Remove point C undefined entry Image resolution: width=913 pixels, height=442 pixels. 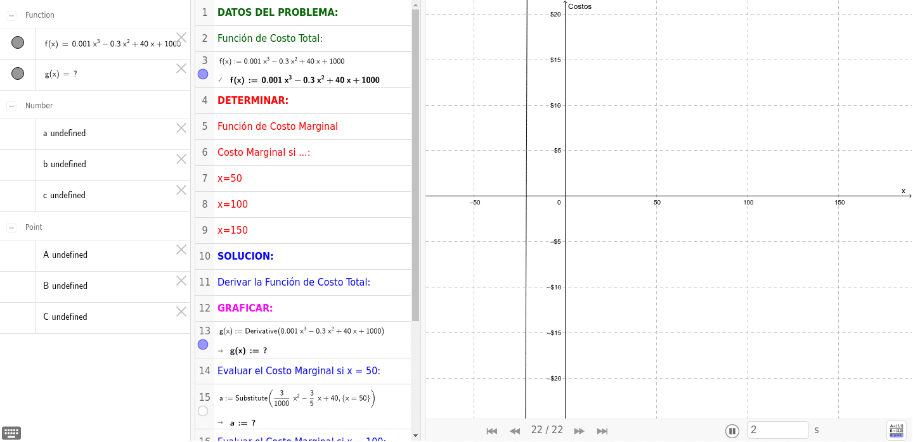(181, 312)
